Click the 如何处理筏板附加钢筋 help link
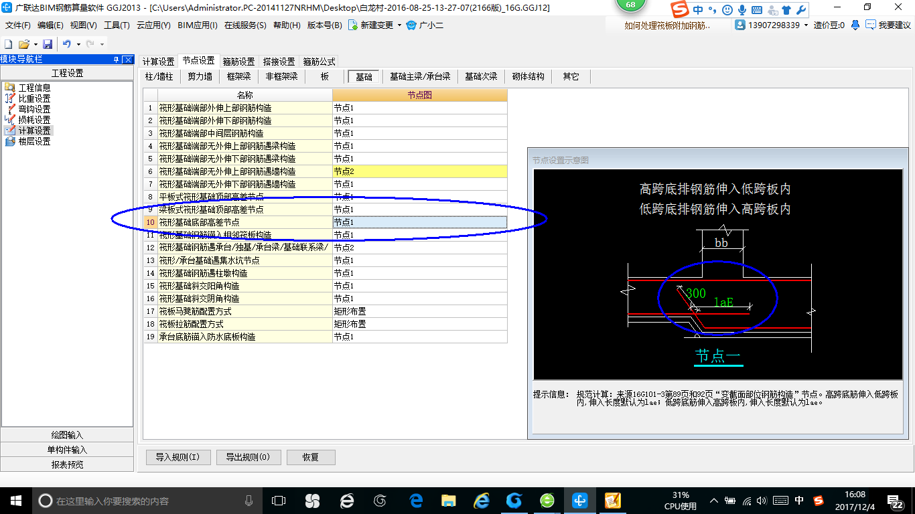Image resolution: width=915 pixels, height=514 pixels. 667,25
